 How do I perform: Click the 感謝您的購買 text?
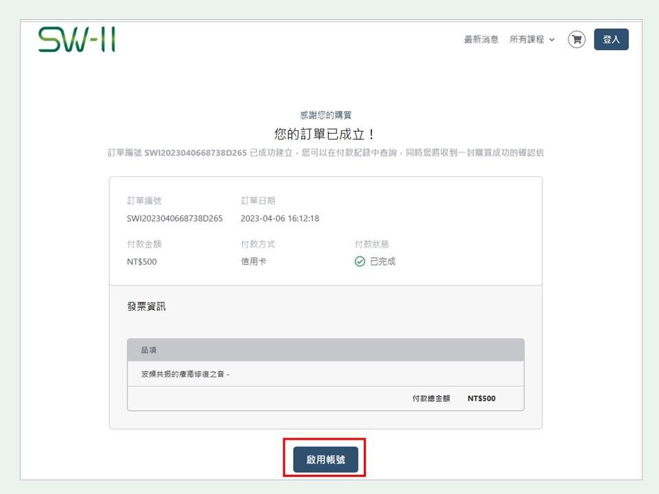325,115
